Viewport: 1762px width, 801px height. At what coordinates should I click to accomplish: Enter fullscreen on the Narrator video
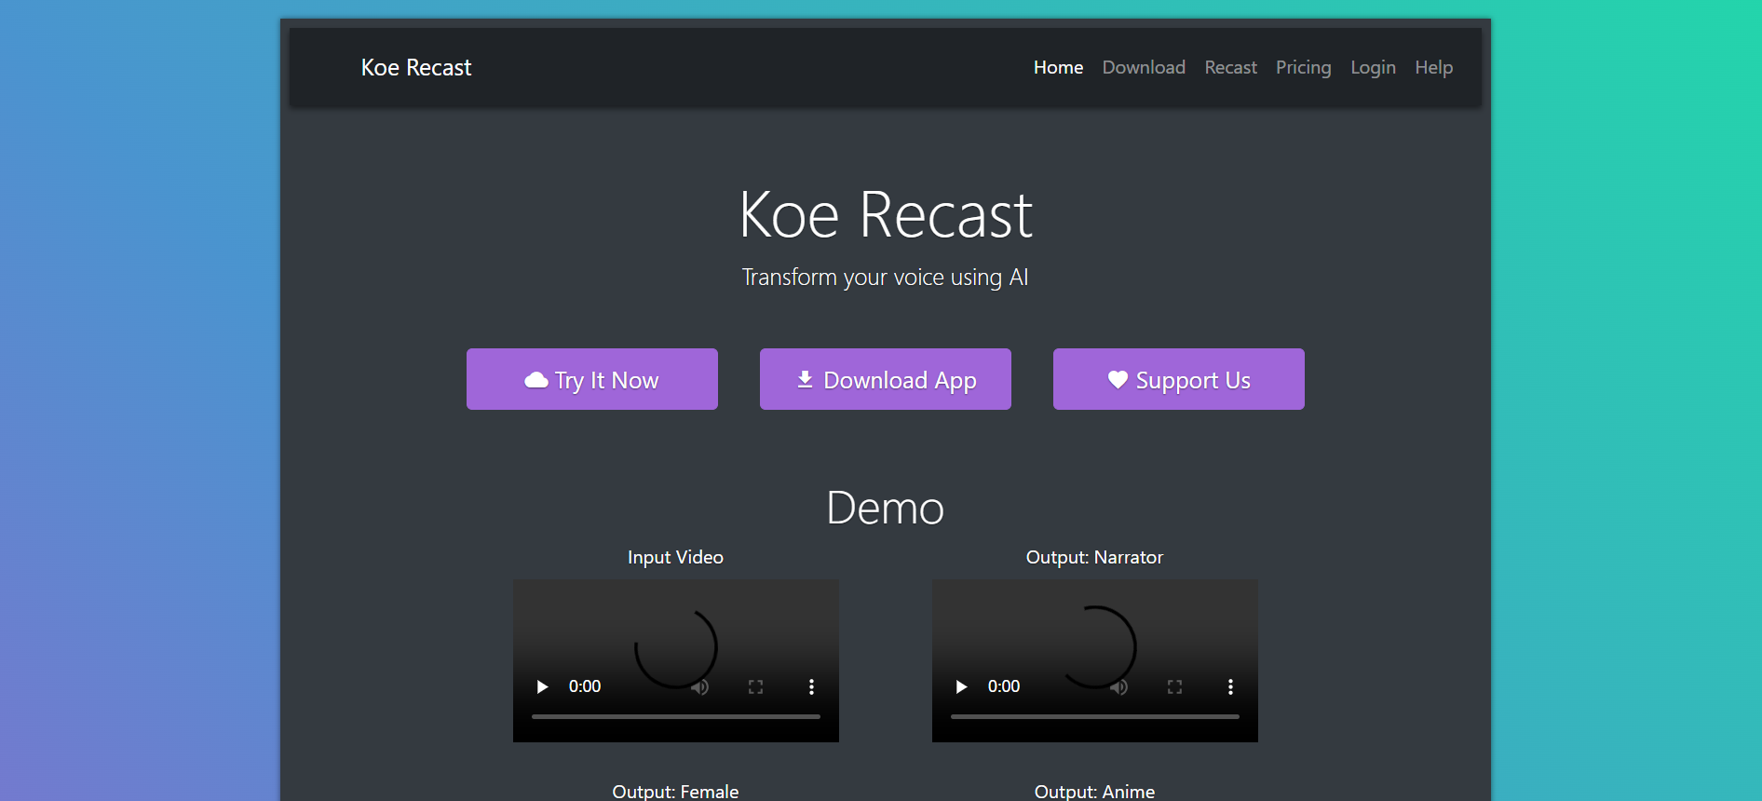click(x=1174, y=686)
